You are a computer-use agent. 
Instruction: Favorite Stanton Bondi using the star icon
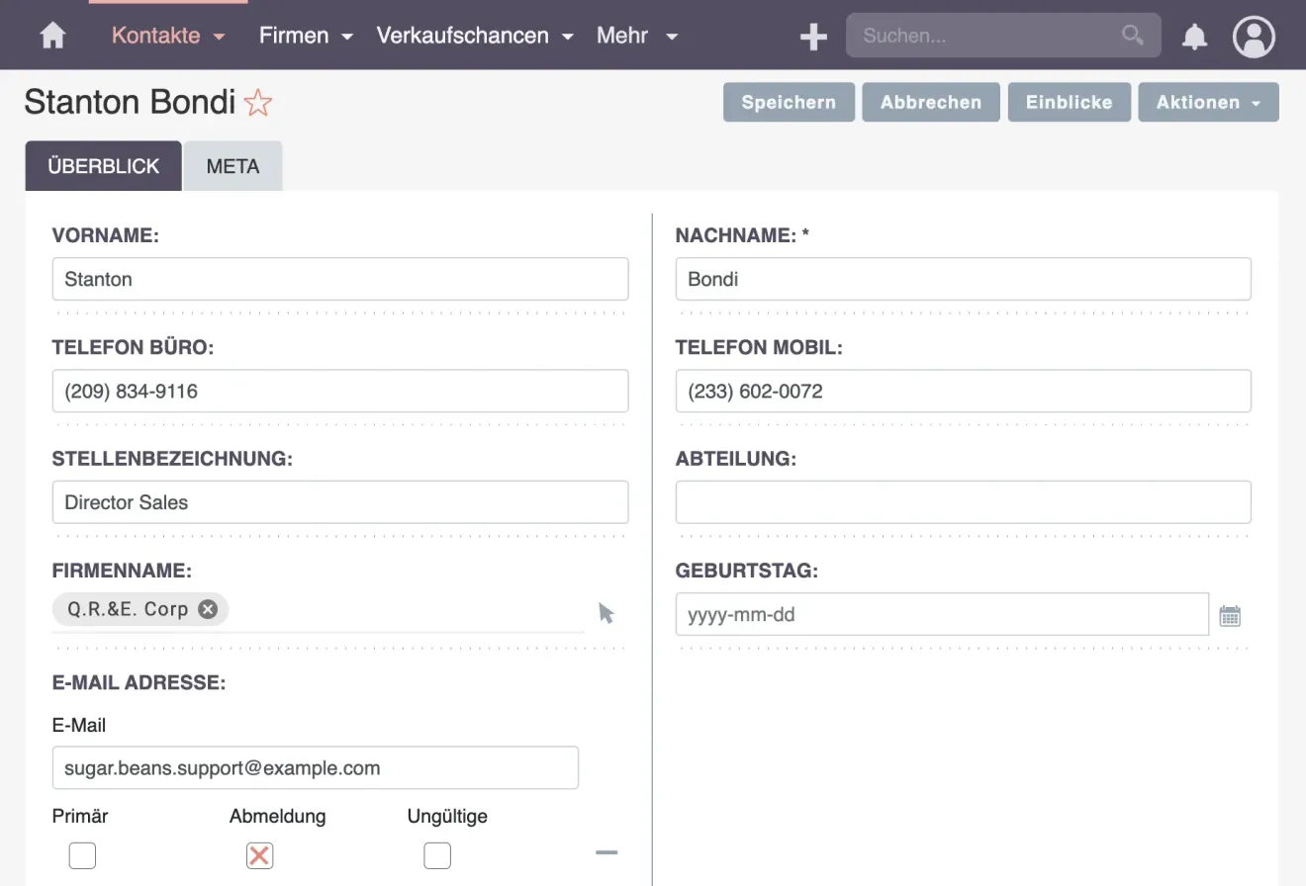pos(257,101)
